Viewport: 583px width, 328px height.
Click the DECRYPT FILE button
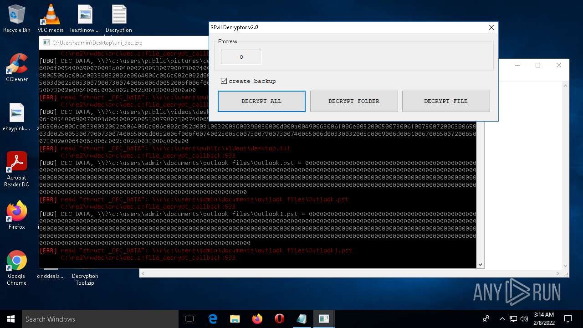point(446,101)
